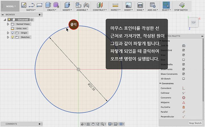Open the CREATE menu

[52, 10]
